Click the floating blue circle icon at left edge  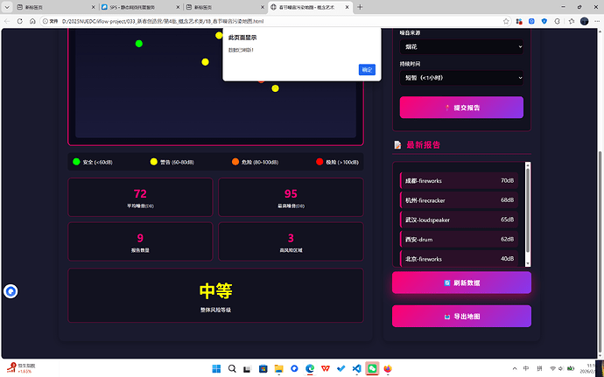click(x=11, y=291)
